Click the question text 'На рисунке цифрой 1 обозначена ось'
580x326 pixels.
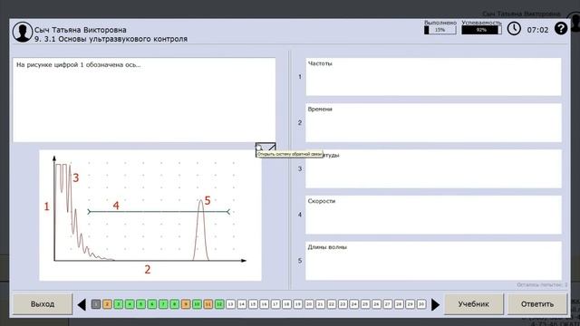tap(79, 65)
